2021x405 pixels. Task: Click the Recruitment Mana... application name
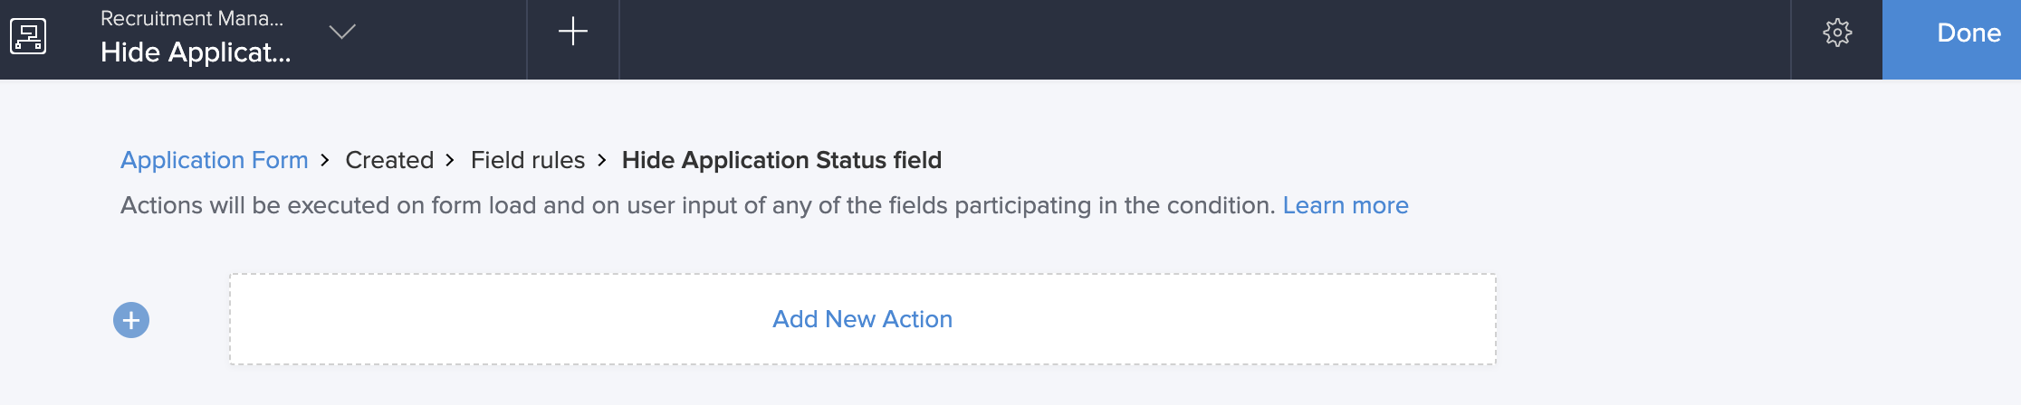tap(192, 18)
